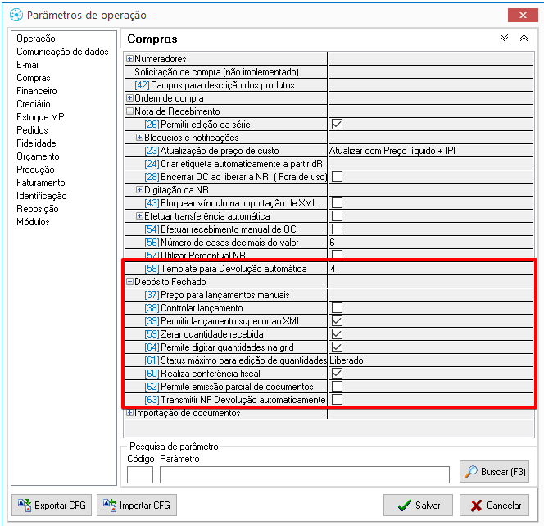The height and width of the screenshot is (526, 544).
Task: Click the double-chevron collapse-all arrow
Action: (523, 39)
